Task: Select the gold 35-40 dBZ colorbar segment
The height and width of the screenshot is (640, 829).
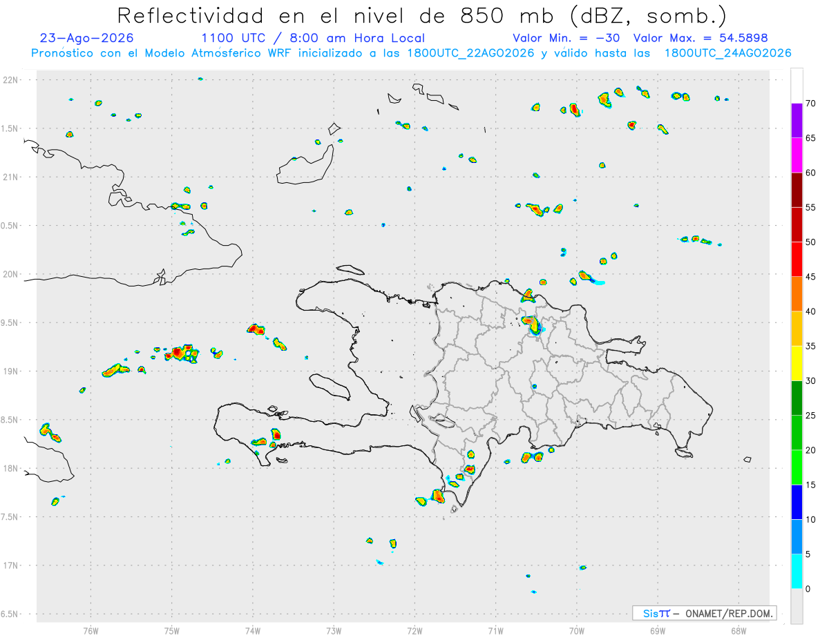Action: (797, 329)
